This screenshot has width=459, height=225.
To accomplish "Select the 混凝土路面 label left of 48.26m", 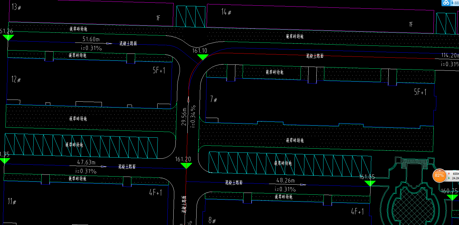I will click(x=234, y=183).
